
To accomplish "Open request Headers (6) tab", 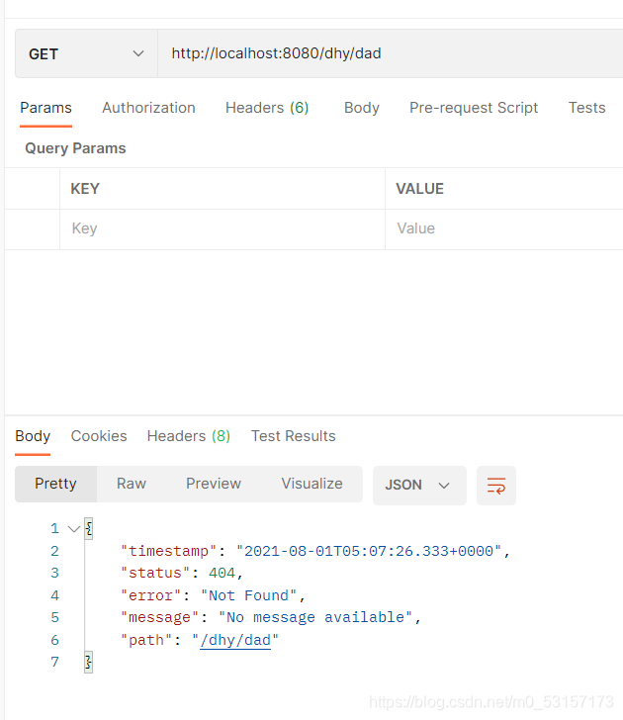I will pos(267,108).
